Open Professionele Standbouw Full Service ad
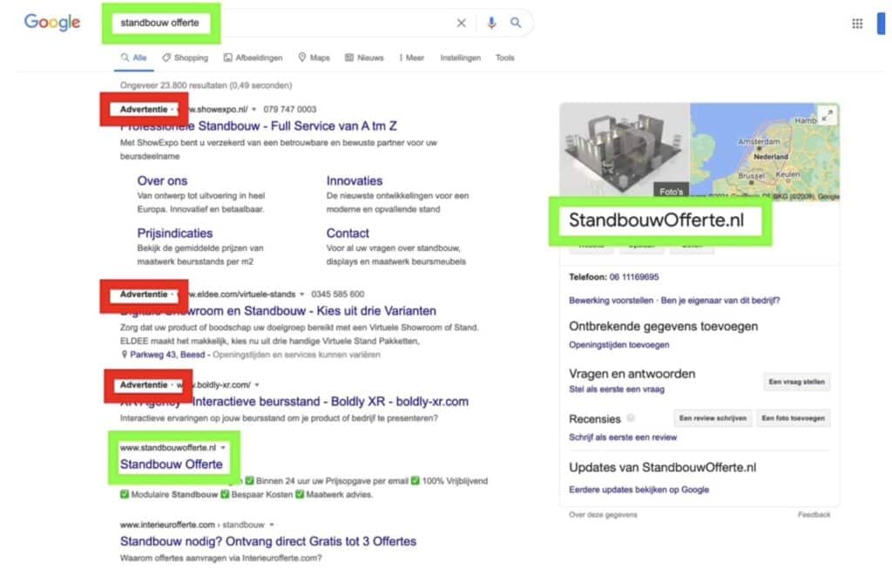892x583 pixels. click(258, 125)
